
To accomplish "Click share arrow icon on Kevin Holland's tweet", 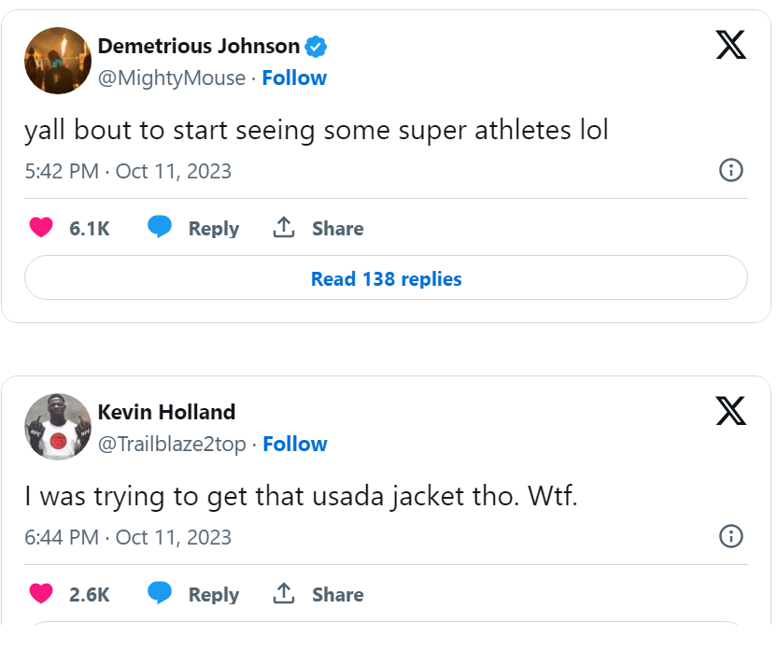I will [x=284, y=594].
